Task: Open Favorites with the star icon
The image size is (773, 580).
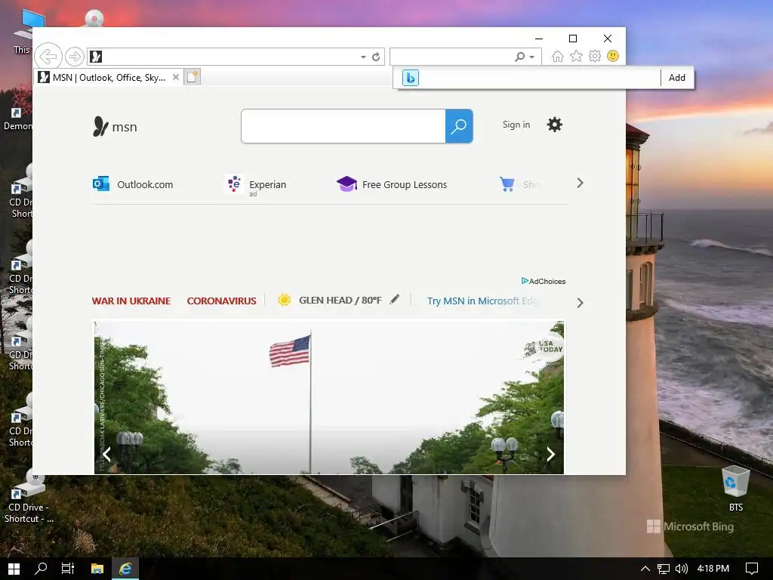Action: click(576, 56)
